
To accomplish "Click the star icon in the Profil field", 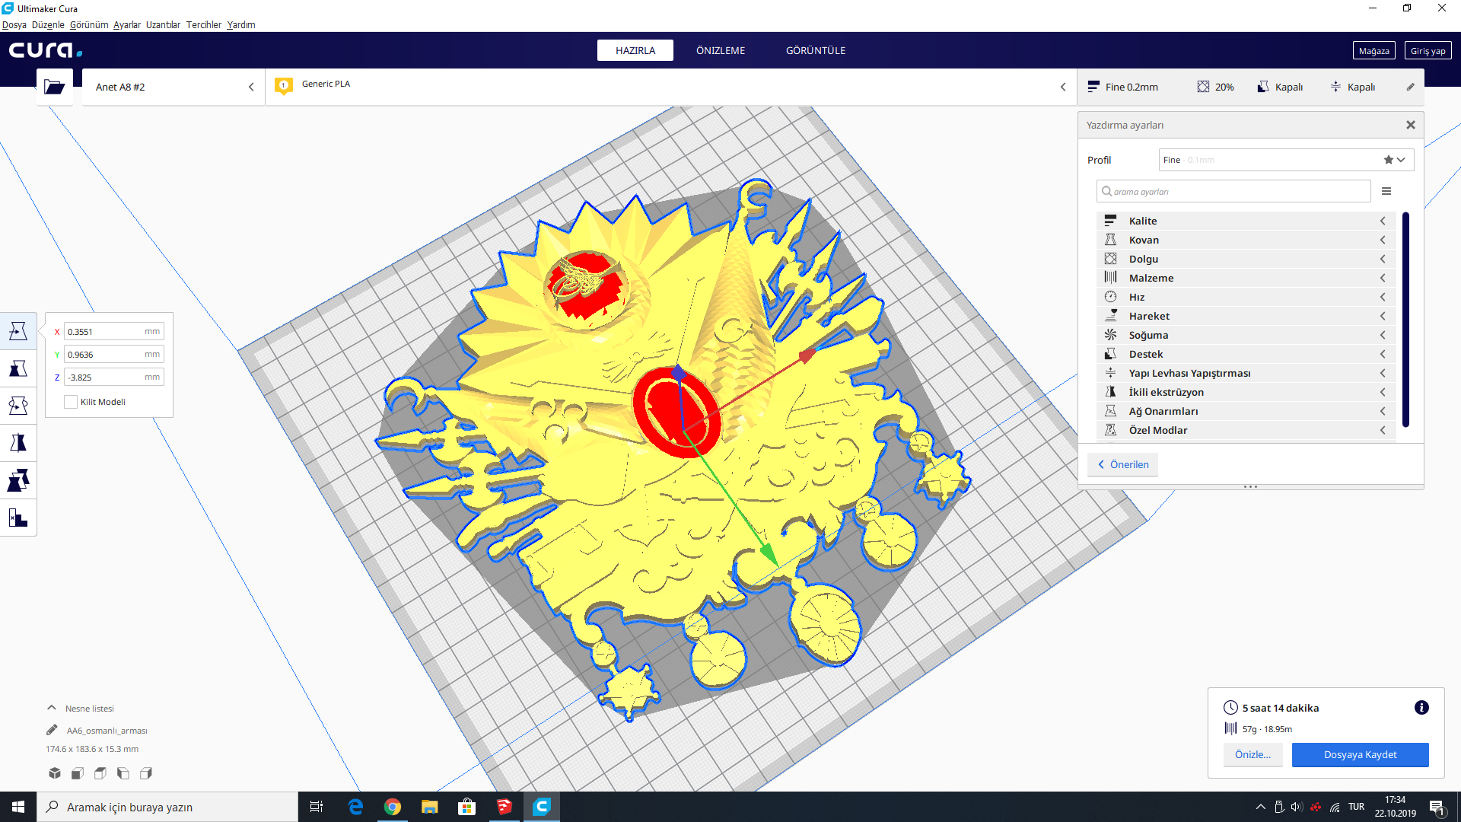I will pos(1389,160).
